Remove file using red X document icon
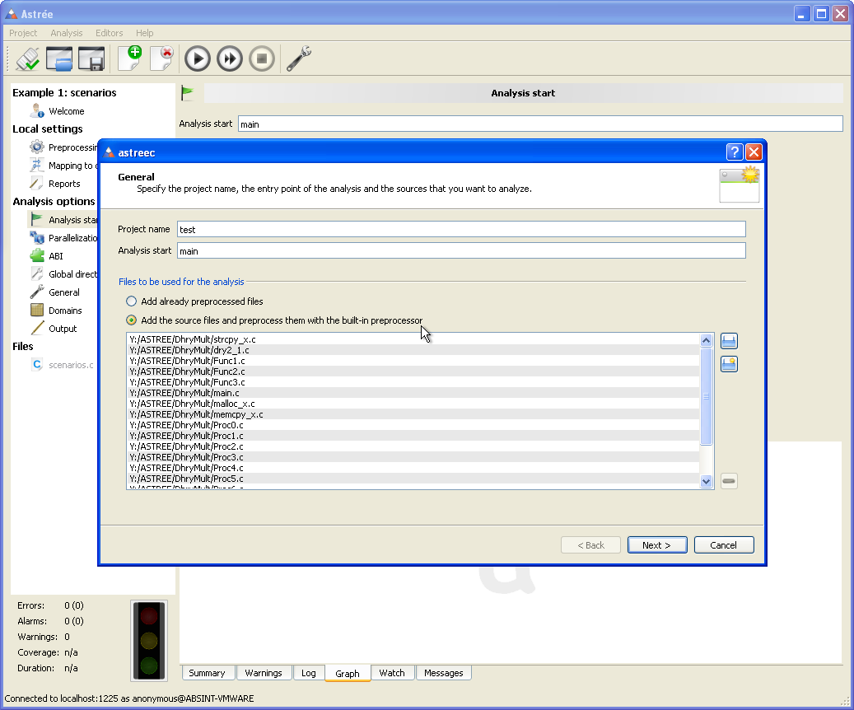This screenshot has width=854, height=710. [161, 58]
